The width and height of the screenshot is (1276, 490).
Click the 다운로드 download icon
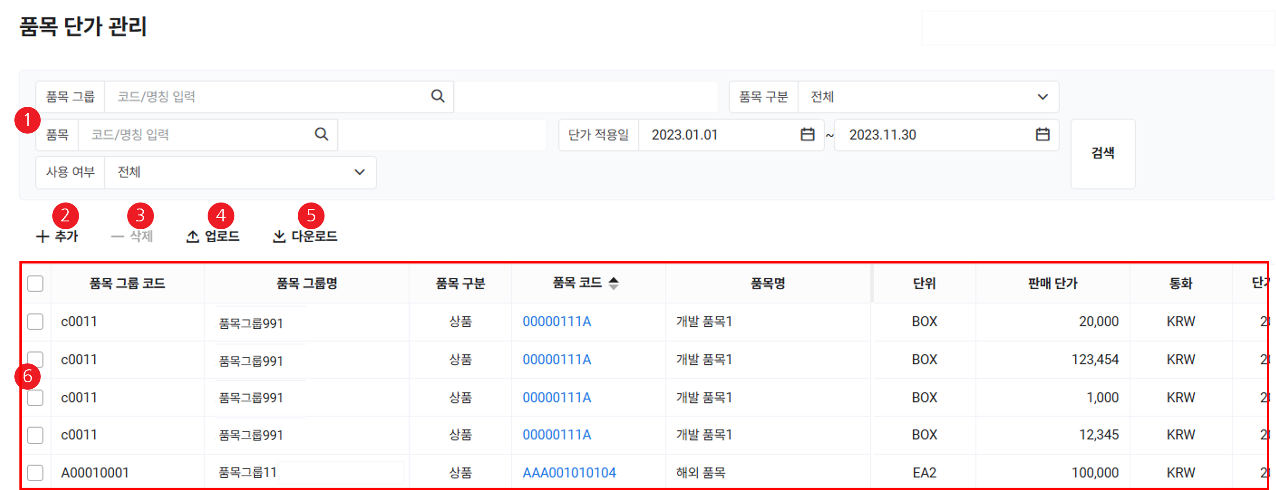point(279,236)
